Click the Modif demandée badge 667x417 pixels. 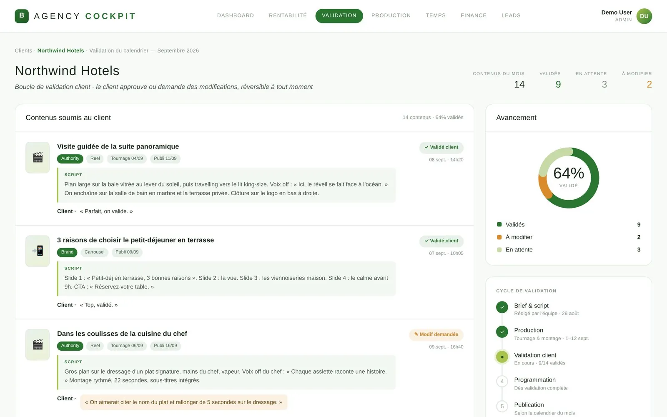click(436, 334)
